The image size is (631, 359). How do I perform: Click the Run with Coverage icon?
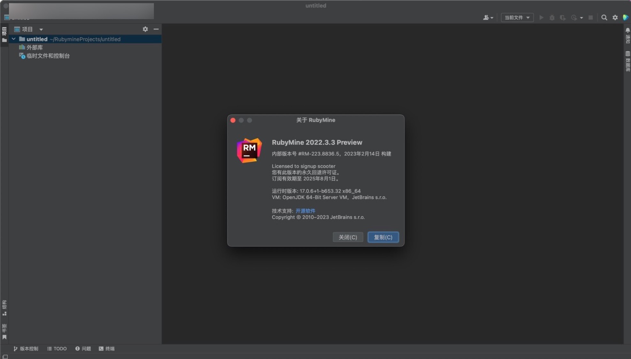coord(563,18)
